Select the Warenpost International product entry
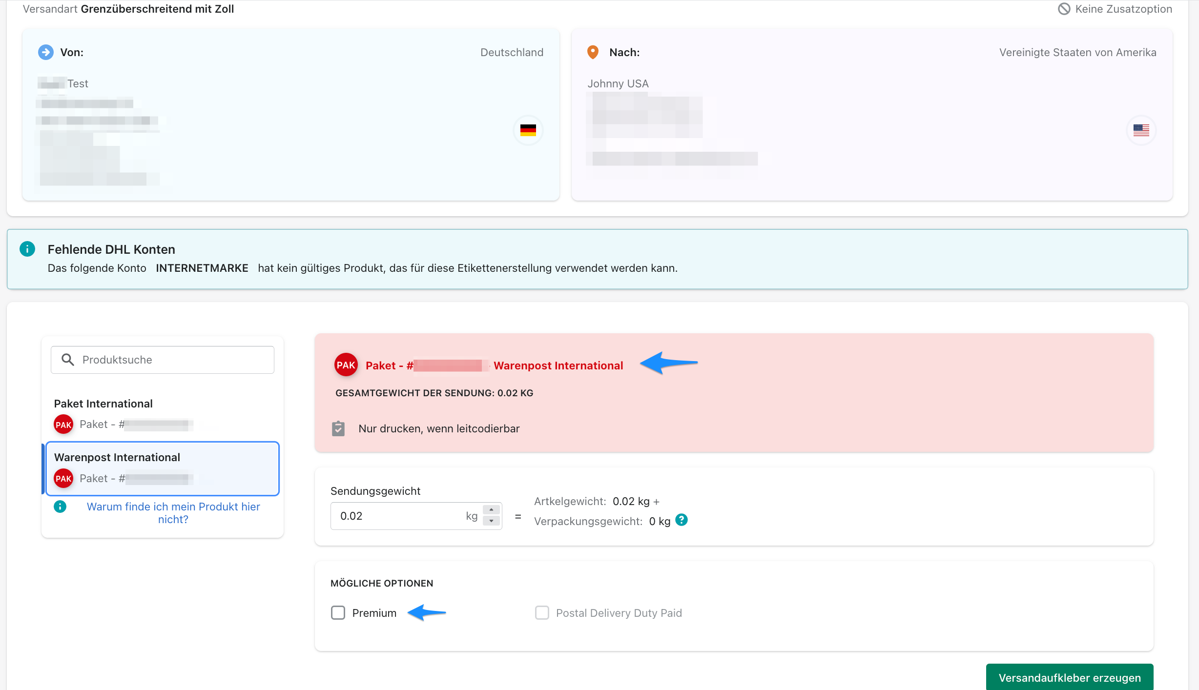Image resolution: width=1199 pixels, height=690 pixels. pyautogui.click(x=162, y=468)
